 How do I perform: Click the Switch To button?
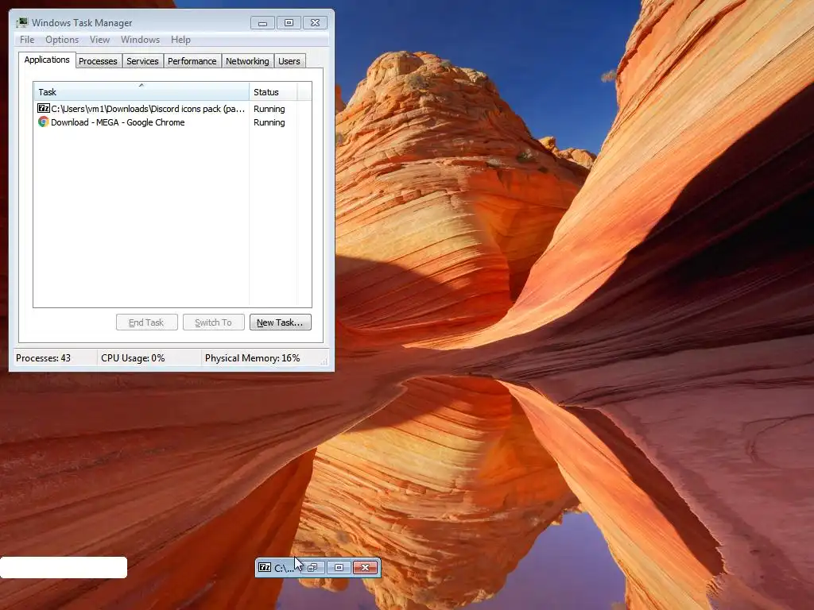(213, 322)
